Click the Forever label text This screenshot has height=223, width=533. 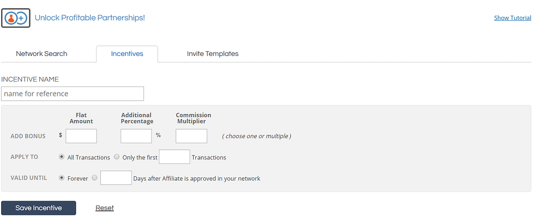(77, 178)
